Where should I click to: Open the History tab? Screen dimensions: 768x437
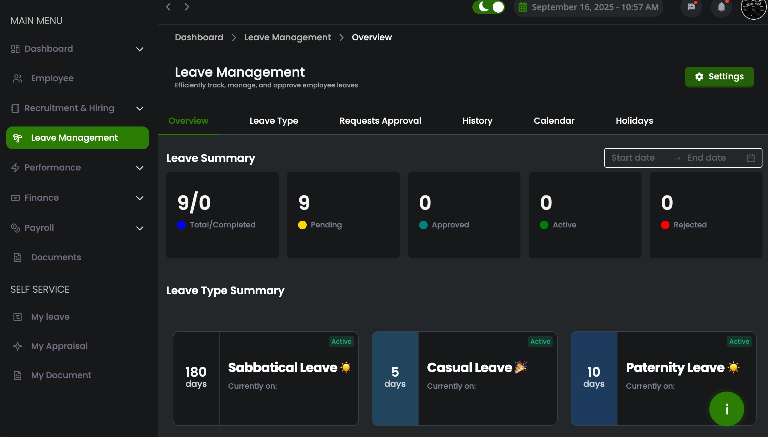(478, 121)
